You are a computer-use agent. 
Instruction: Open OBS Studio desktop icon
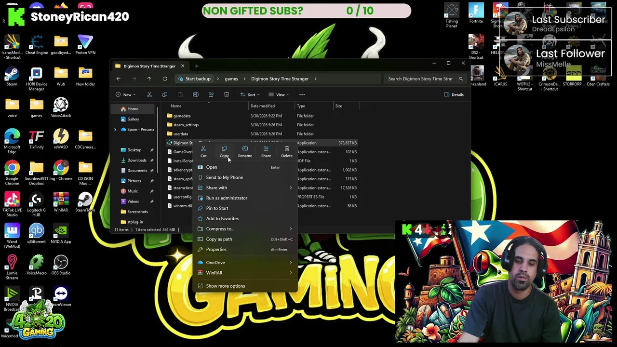pyautogui.click(x=61, y=266)
